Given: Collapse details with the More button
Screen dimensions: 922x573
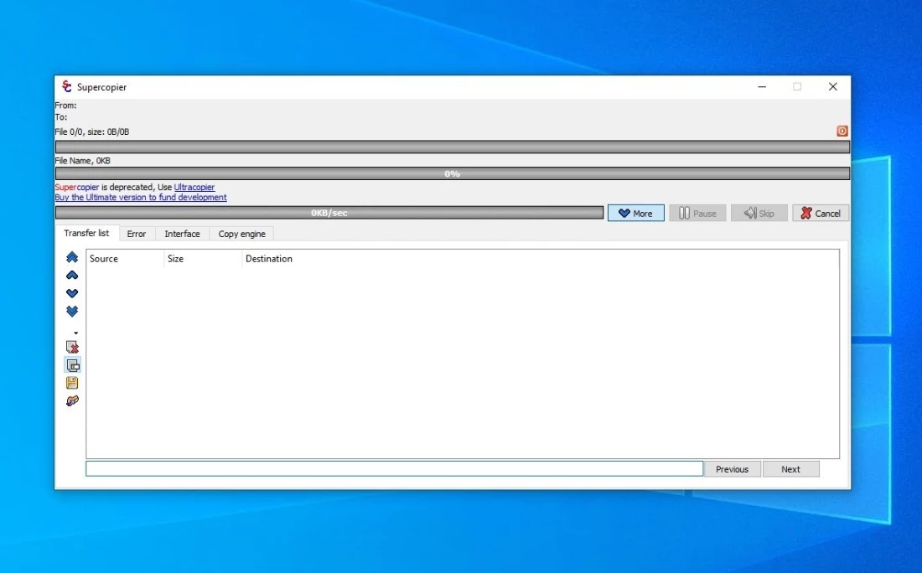Looking at the screenshot, I should pyautogui.click(x=635, y=214).
